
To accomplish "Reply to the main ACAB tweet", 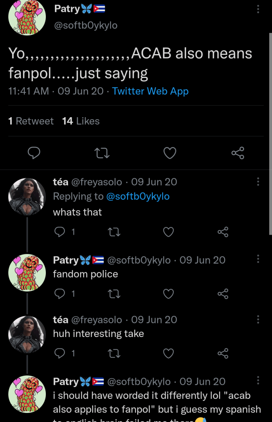I will [34, 153].
